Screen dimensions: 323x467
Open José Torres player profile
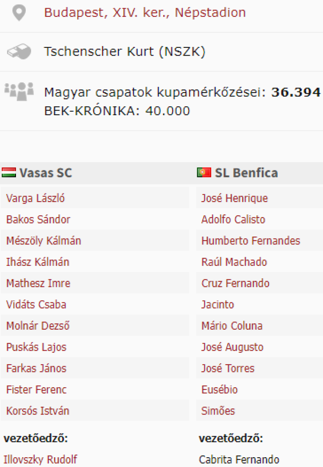tap(228, 369)
